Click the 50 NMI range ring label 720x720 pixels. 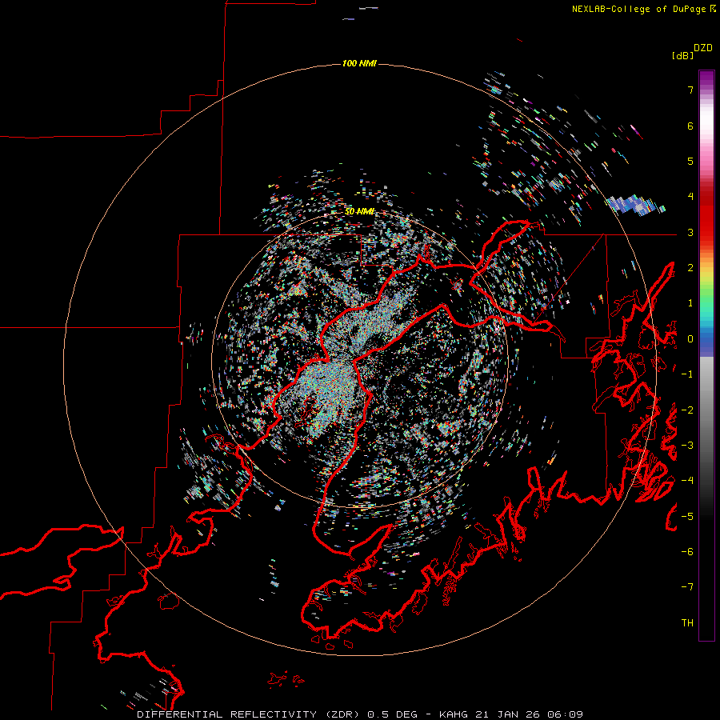(359, 211)
